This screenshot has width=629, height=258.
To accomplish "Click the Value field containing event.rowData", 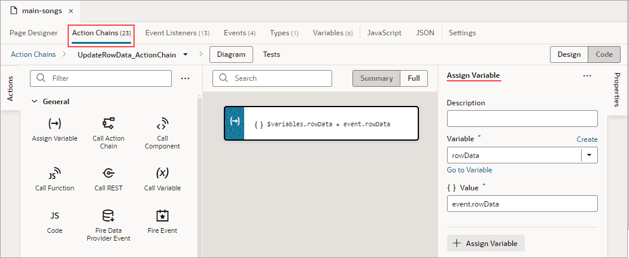I will click(522, 204).
